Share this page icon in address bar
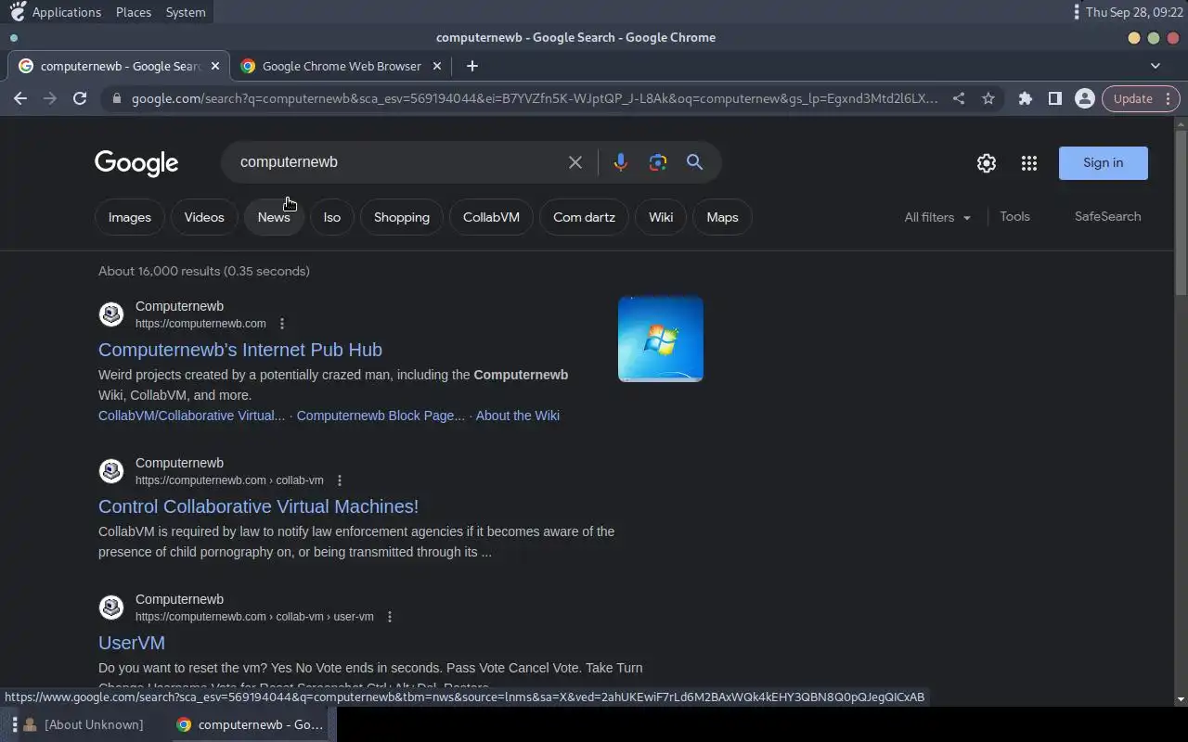1188x742 pixels. click(959, 98)
